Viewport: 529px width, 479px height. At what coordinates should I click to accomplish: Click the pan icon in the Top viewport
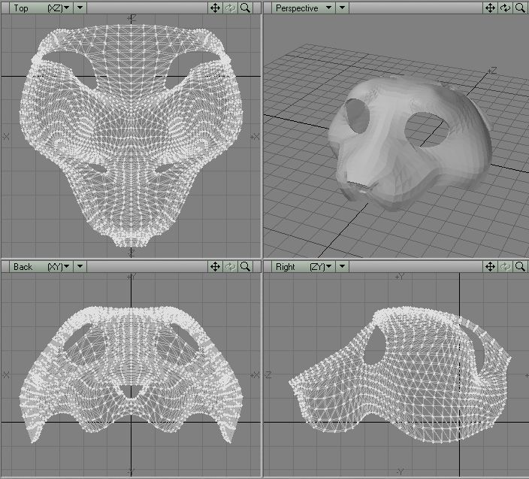(x=215, y=8)
